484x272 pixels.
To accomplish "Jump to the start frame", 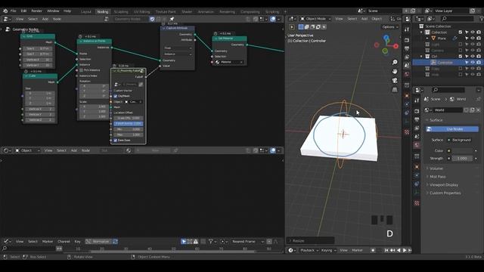I will click(386, 250).
